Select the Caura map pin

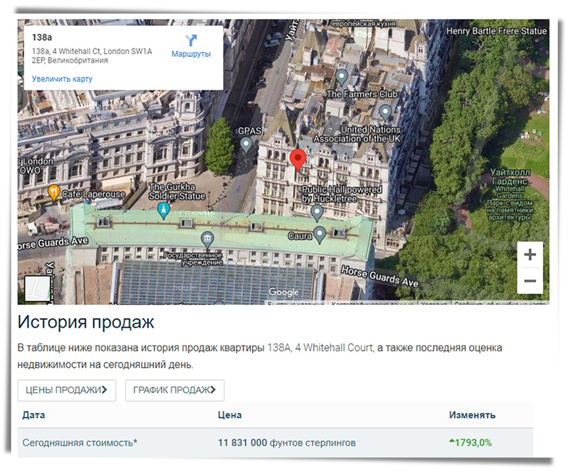[x=320, y=235]
